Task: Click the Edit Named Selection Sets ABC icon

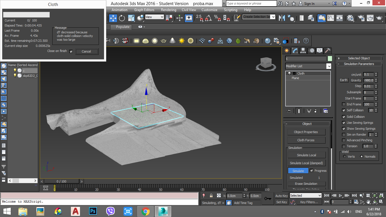Action: (237, 18)
